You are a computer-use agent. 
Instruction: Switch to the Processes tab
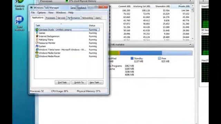50,18
